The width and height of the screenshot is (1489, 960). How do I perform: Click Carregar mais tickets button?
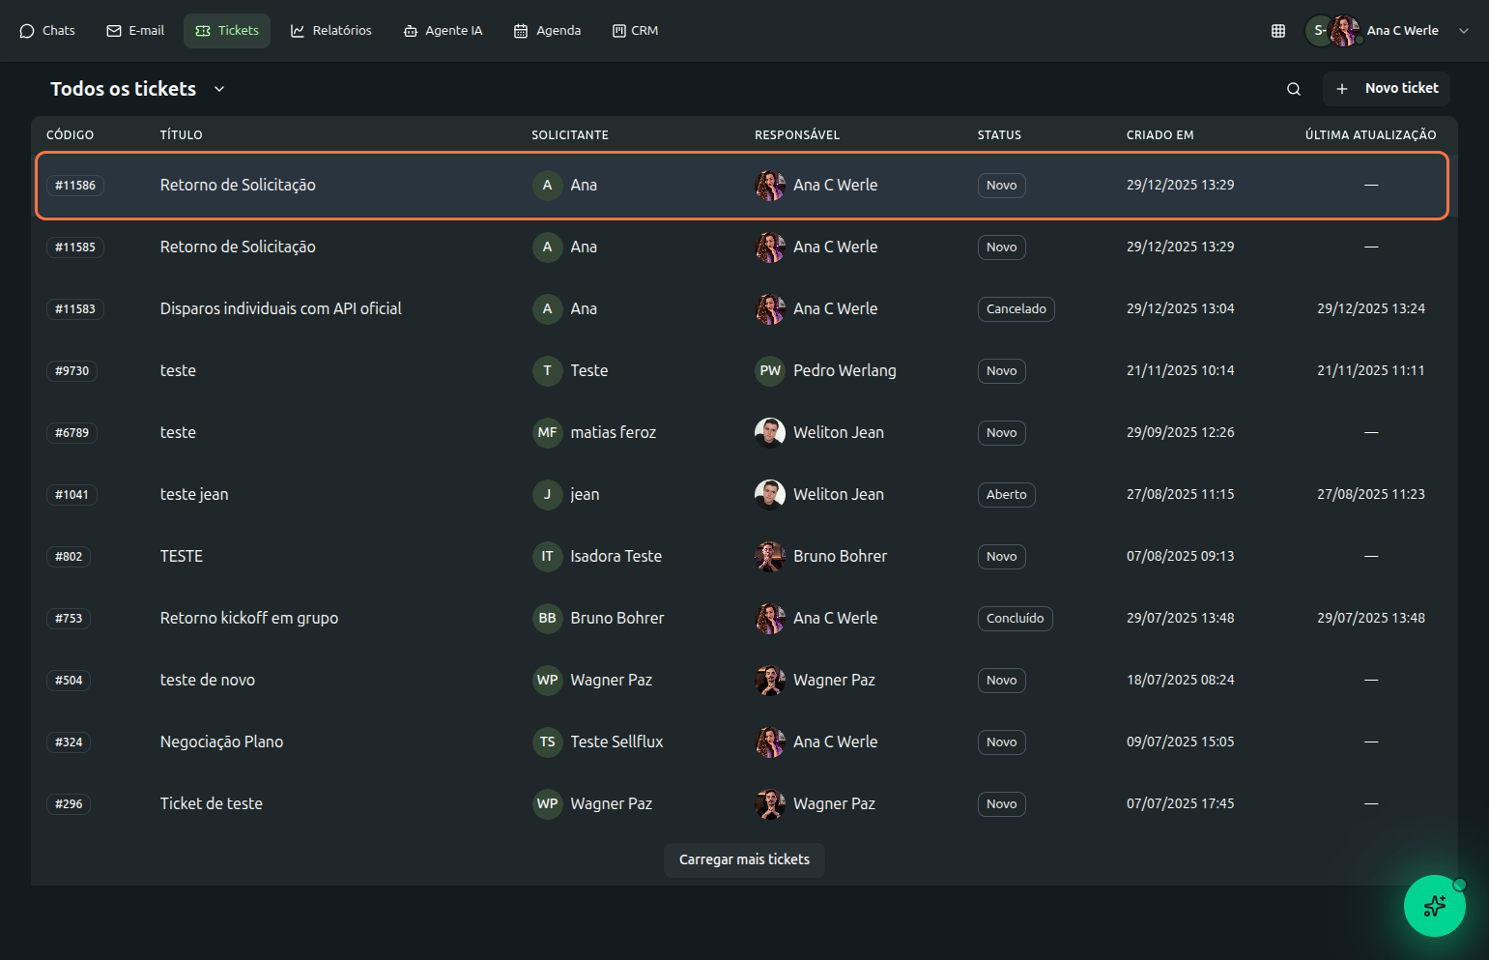tap(744, 859)
